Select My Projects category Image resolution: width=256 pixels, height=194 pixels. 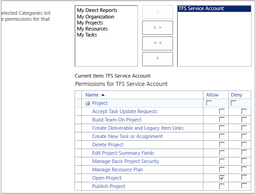click(90, 23)
